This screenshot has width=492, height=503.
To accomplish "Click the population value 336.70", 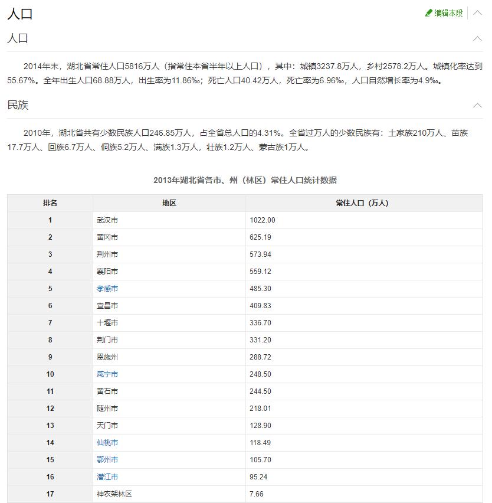I will click(260, 323).
